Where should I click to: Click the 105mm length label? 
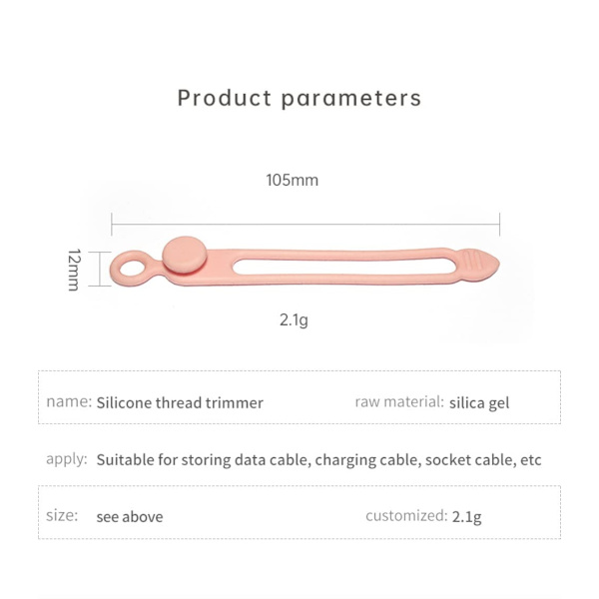[292, 181]
